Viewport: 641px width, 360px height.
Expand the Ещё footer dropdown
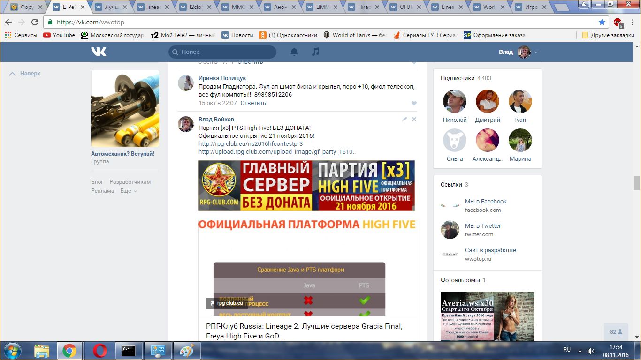[x=128, y=191]
